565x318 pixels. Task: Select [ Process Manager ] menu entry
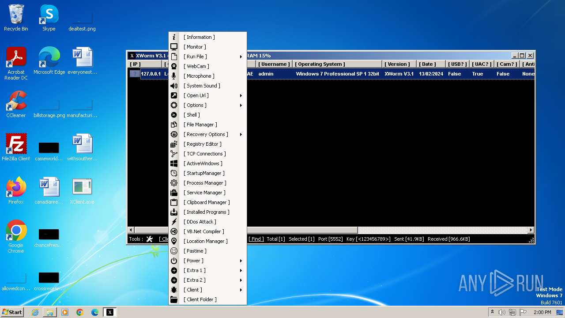pos(207,183)
